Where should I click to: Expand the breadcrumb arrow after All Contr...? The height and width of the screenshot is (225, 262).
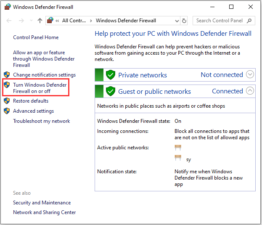(x=91, y=21)
